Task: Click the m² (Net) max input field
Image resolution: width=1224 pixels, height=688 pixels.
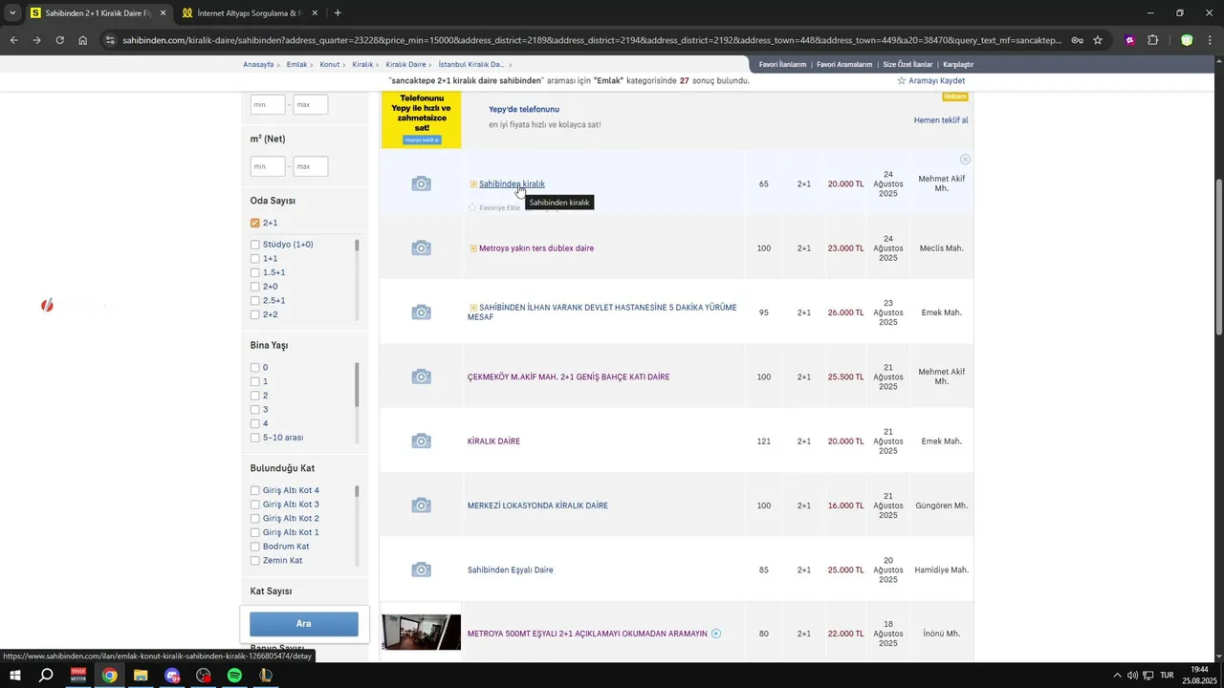Action: pos(311,166)
